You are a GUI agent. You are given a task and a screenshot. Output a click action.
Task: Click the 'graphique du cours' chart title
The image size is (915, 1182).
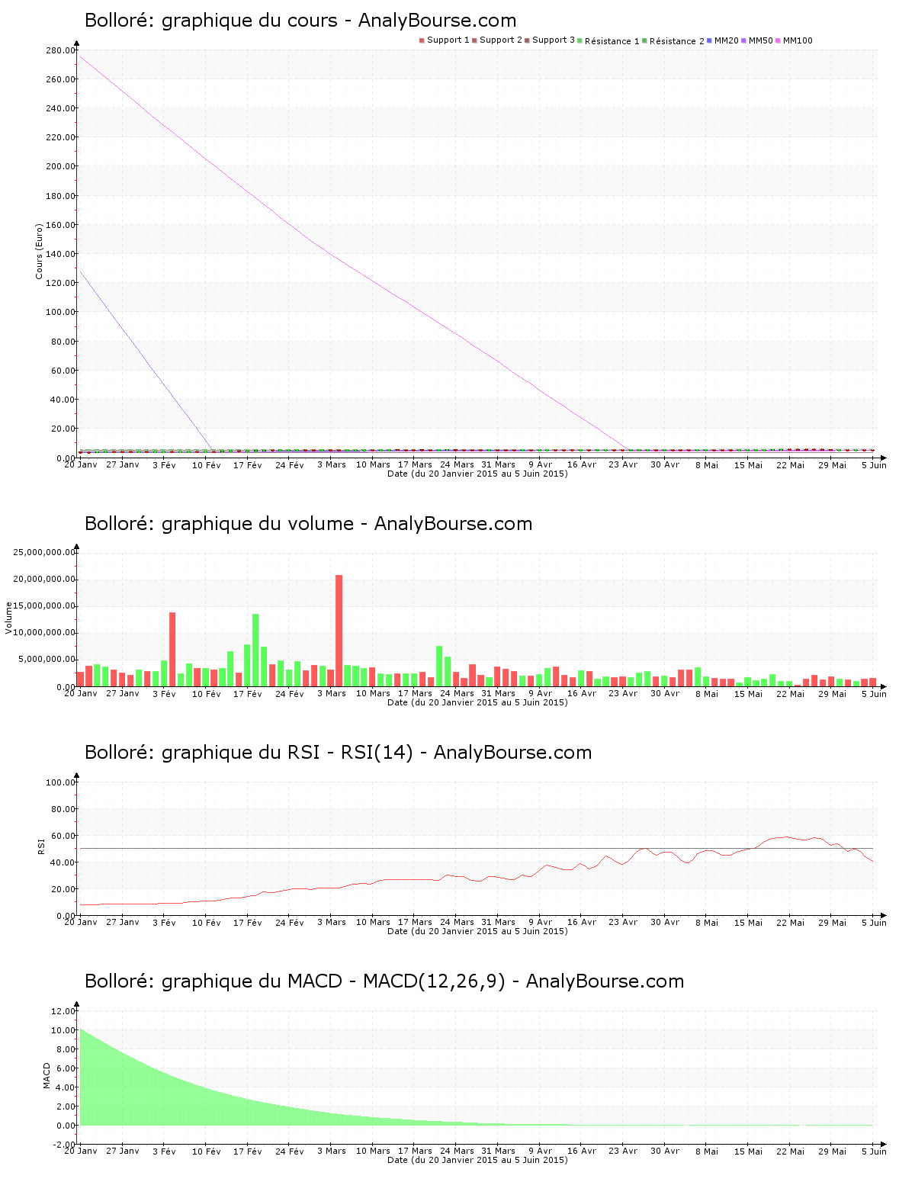(300, 21)
